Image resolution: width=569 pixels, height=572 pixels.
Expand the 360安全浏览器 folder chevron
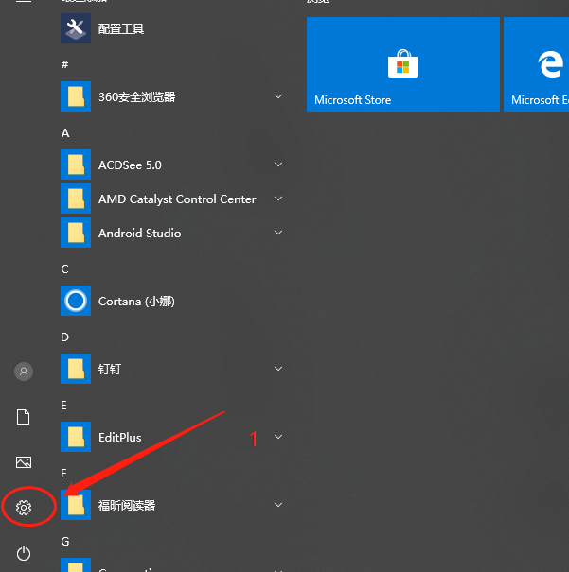(278, 96)
